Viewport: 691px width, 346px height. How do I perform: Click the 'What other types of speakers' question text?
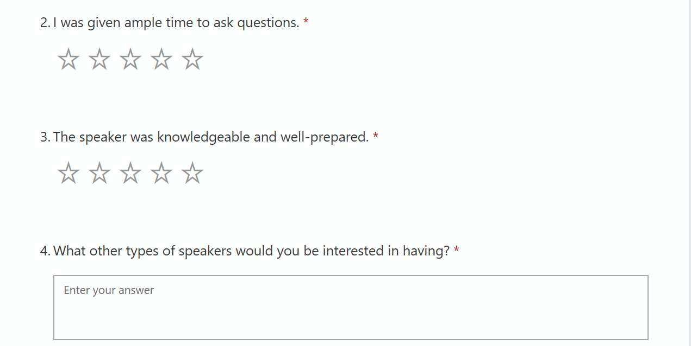tap(251, 251)
